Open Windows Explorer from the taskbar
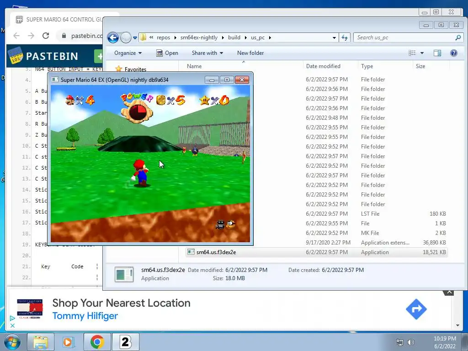Image resolution: width=468 pixels, height=351 pixels. (41, 342)
